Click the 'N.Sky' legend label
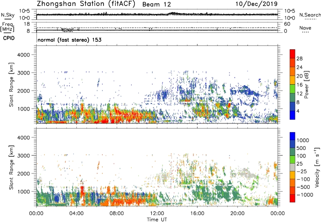The height and width of the screenshot is (222, 321). 8,15
